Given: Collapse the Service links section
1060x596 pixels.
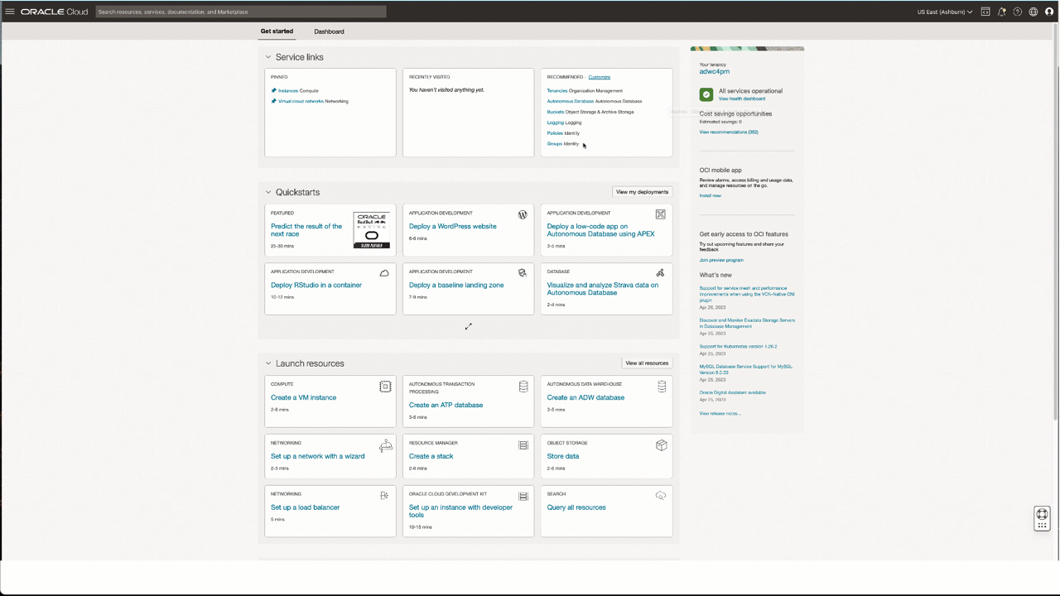Looking at the screenshot, I should [268, 57].
